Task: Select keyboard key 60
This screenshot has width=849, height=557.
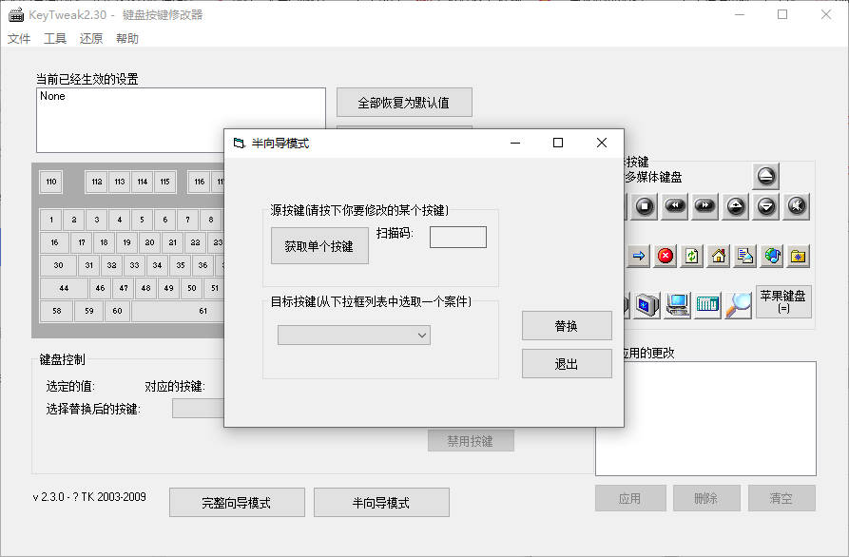Action: coord(117,311)
